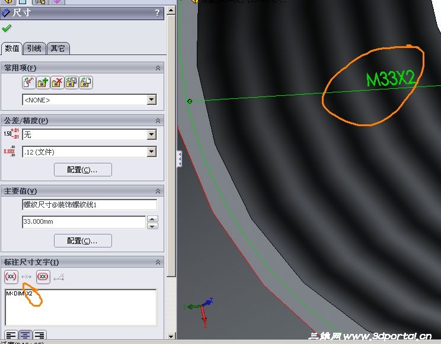Open the <NONE> favorites dropdown

[x=152, y=99]
